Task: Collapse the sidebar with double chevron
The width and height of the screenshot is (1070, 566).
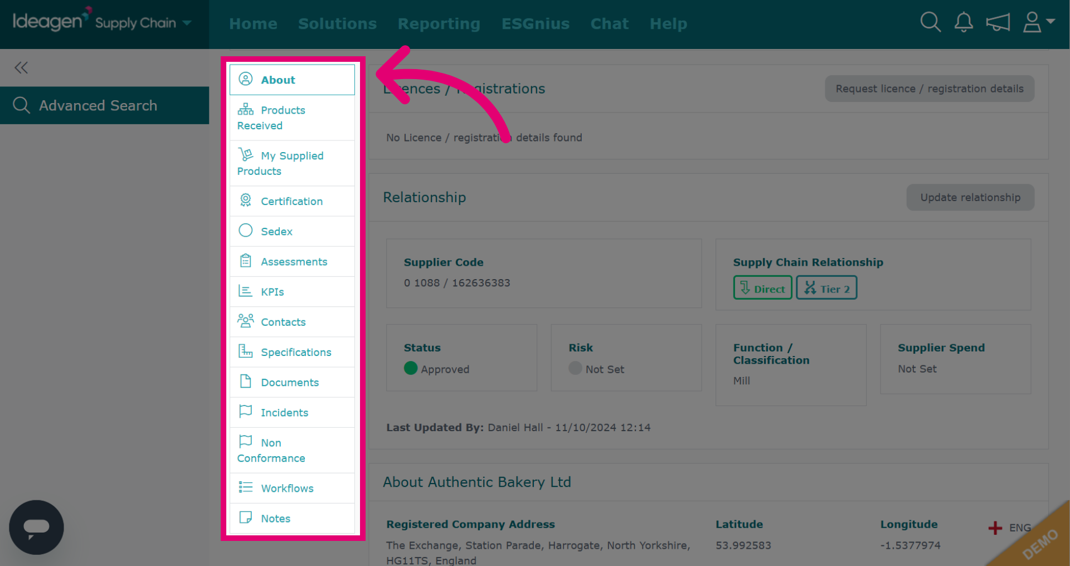Action: (21, 67)
